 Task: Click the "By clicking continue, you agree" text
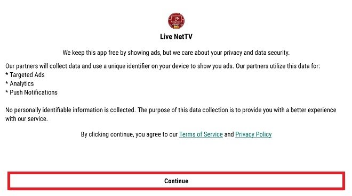pyautogui.click(x=129, y=134)
